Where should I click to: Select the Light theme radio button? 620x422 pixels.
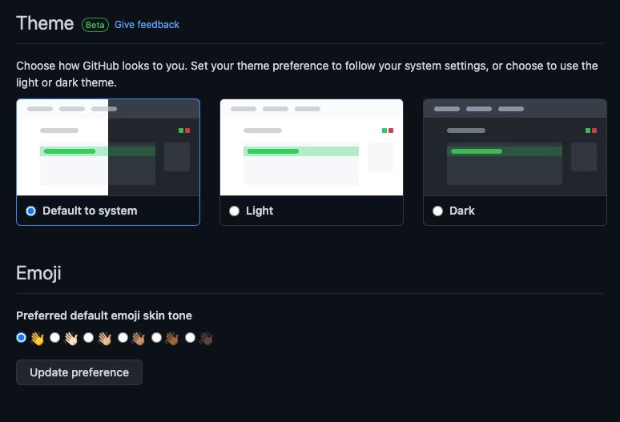[234, 211]
